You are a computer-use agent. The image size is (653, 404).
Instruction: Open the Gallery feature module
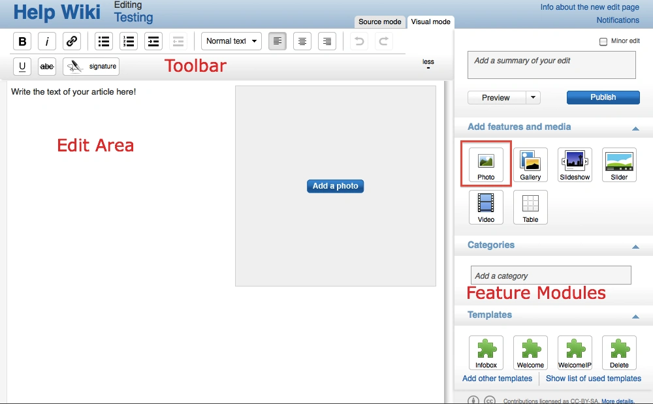(530, 164)
